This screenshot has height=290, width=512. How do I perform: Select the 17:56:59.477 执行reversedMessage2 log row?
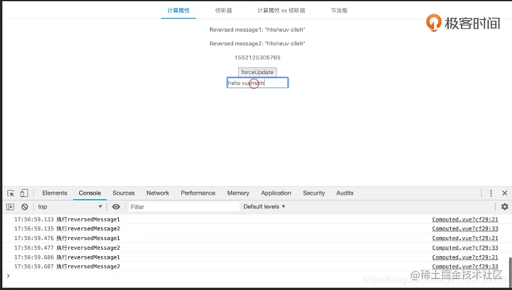[x=255, y=248]
